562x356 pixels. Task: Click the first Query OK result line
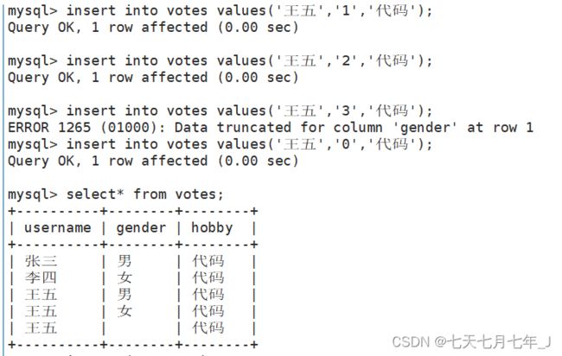[153, 28]
